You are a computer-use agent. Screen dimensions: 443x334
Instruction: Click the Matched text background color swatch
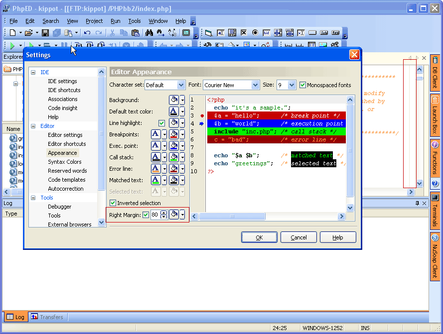[x=174, y=180]
